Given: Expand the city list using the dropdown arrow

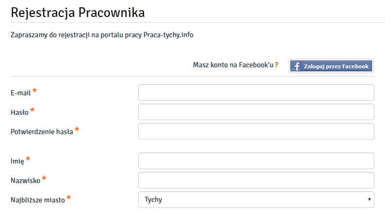Looking at the screenshot, I should click(x=369, y=200).
